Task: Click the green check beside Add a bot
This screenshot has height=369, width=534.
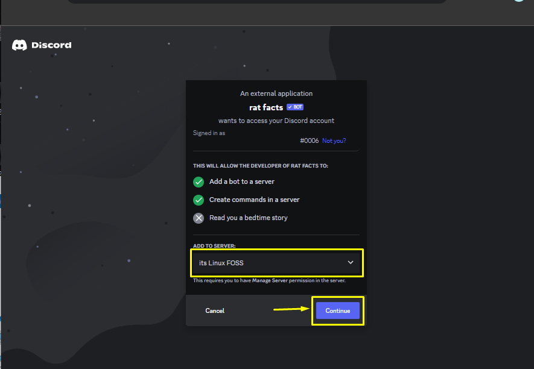Action: tap(199, 181)
